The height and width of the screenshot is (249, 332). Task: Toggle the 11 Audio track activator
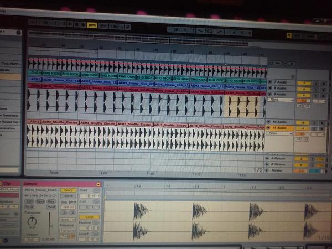click(303, 129)
